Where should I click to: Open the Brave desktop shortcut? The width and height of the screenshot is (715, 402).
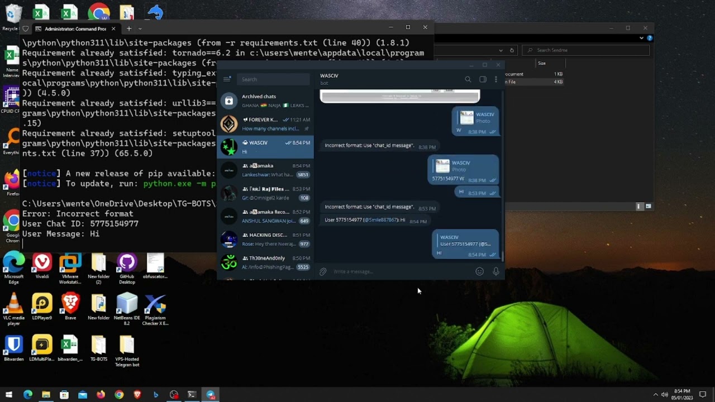[70, 306]
